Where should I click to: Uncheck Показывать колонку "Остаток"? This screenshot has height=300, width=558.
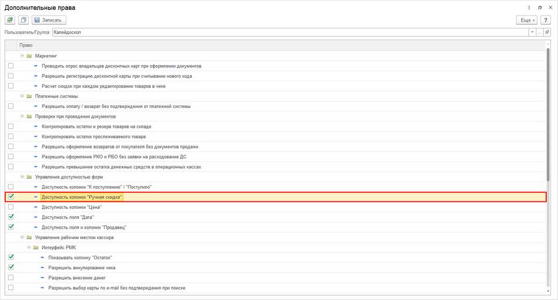coord(11,257)
